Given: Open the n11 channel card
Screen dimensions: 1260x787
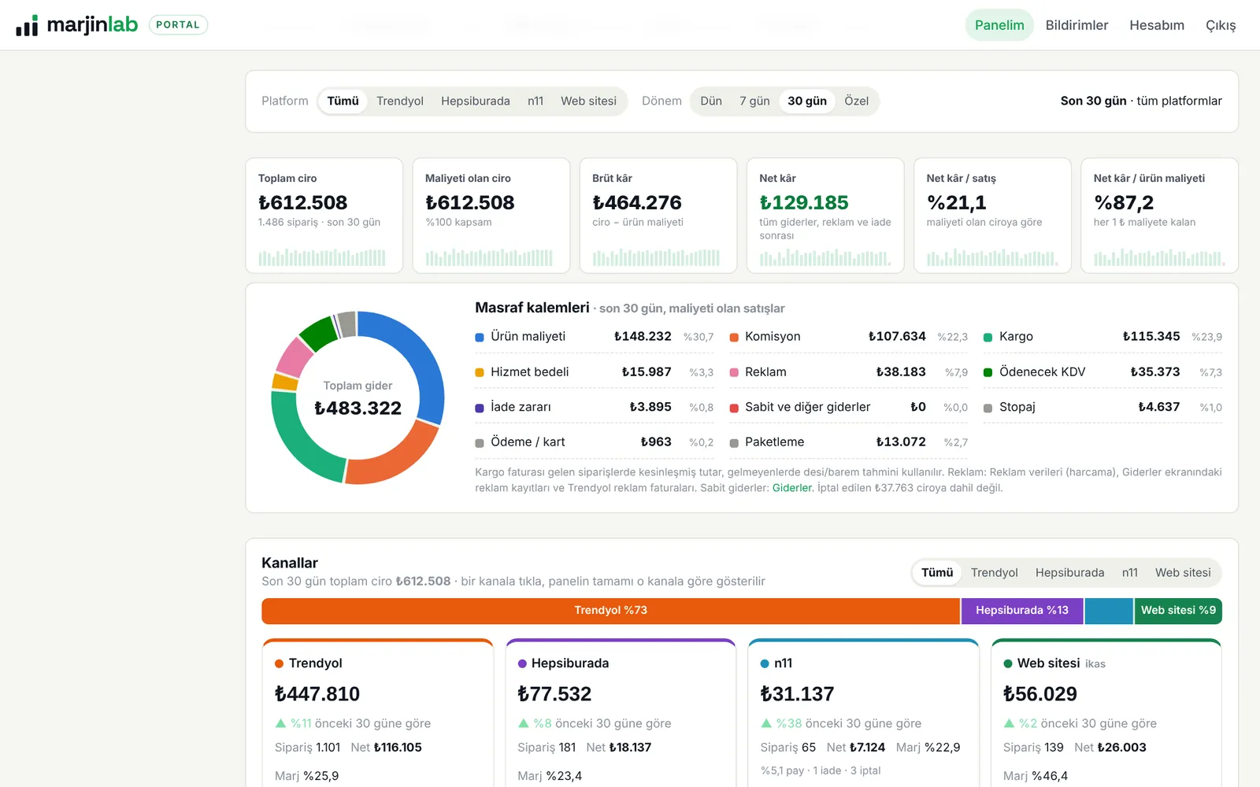Looking at the screenshot, I should [x=863, y=712].
